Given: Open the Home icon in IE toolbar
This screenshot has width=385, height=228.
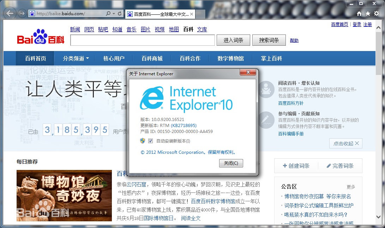Looking at the screenshot, I should (x=359, y=13).
